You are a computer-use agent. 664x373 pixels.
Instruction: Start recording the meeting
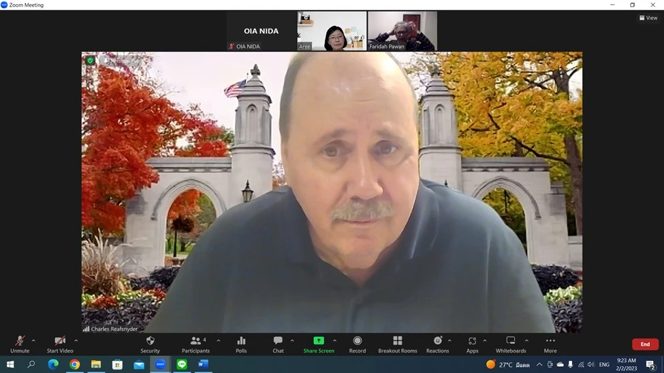(x=358, y=344)
